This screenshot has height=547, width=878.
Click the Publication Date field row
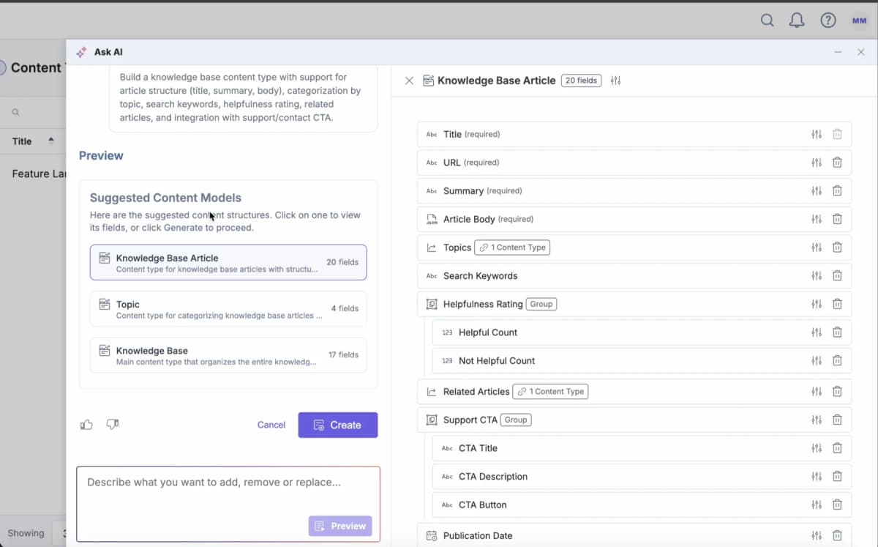(x=634, y=535)
